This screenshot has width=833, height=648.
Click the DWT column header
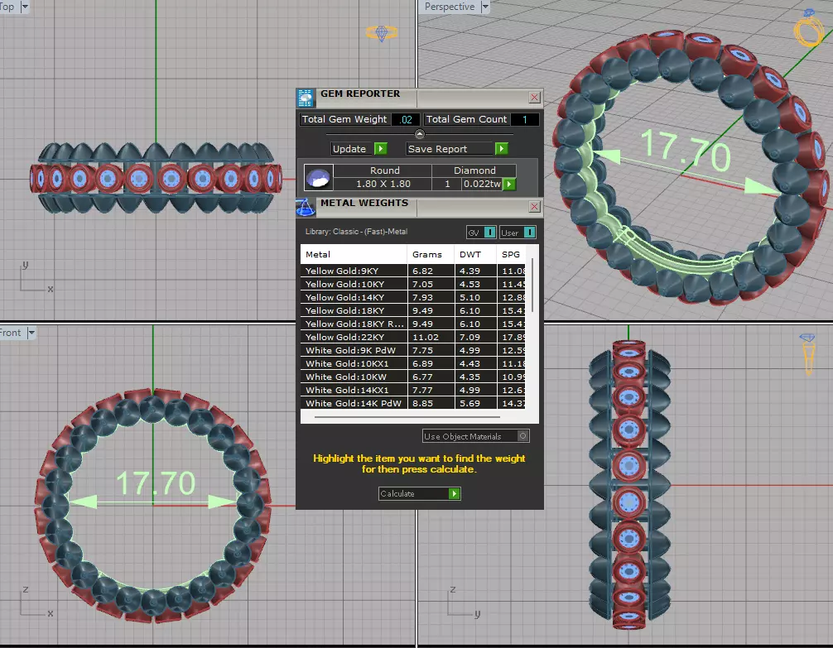pyautogui.click(x=475, y=254)
